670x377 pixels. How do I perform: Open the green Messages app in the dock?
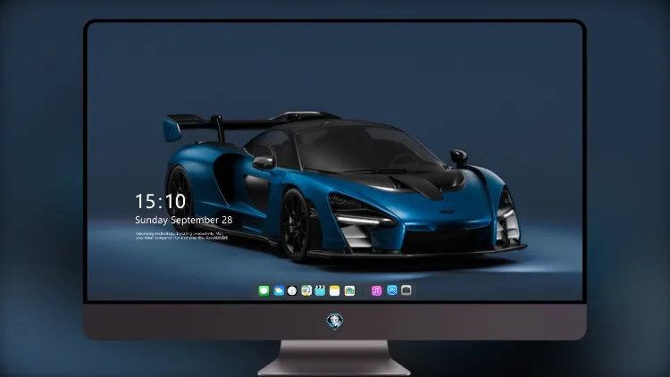[264, 290]
